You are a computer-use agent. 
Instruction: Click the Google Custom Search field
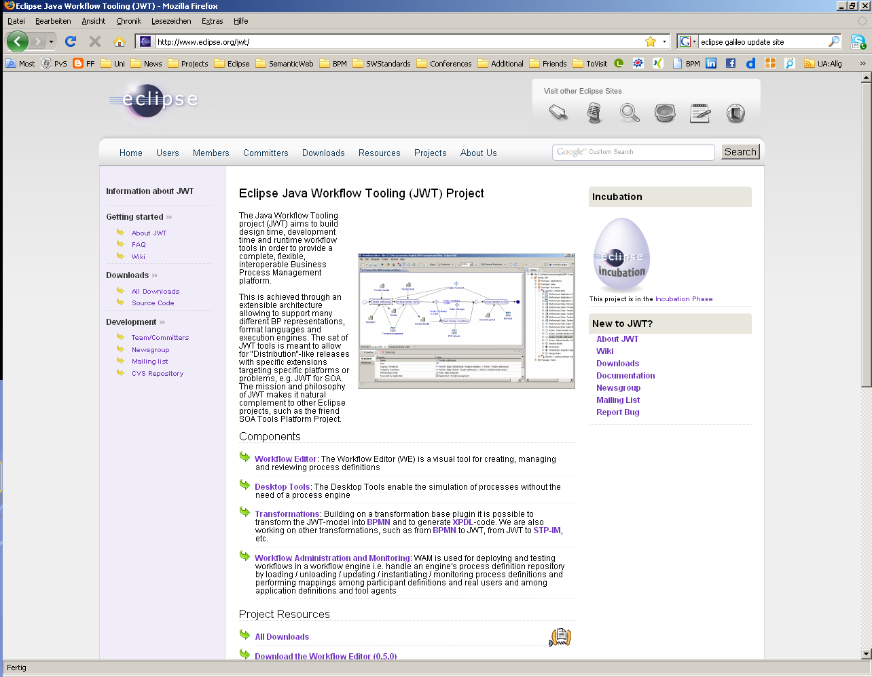634,152
